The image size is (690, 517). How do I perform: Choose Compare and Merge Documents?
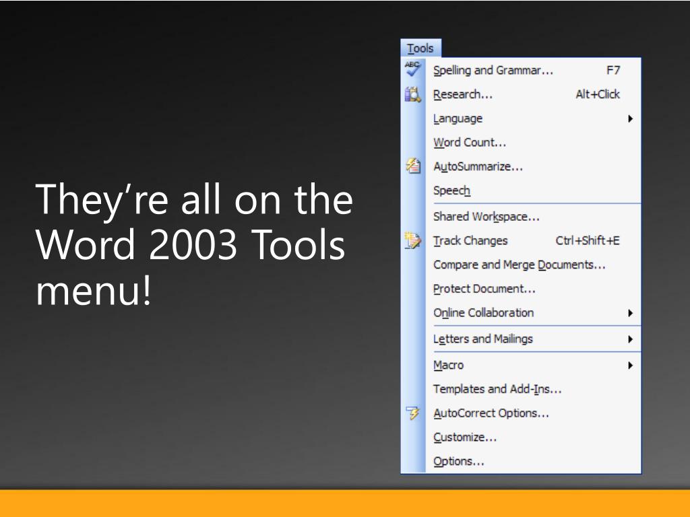click(x=534, y=265)
